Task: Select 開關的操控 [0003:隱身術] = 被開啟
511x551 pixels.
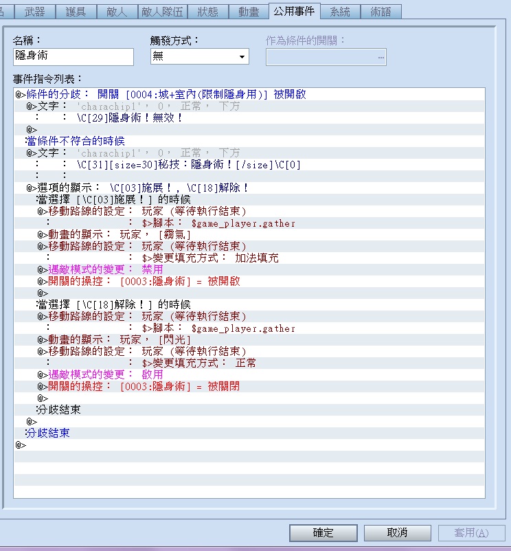Action: [x=249, y=281]
